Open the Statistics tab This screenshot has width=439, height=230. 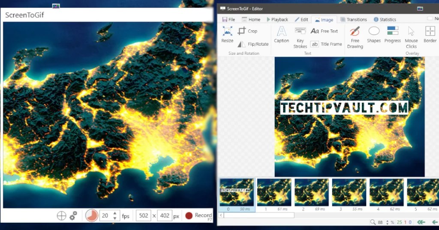pos(385,20)
